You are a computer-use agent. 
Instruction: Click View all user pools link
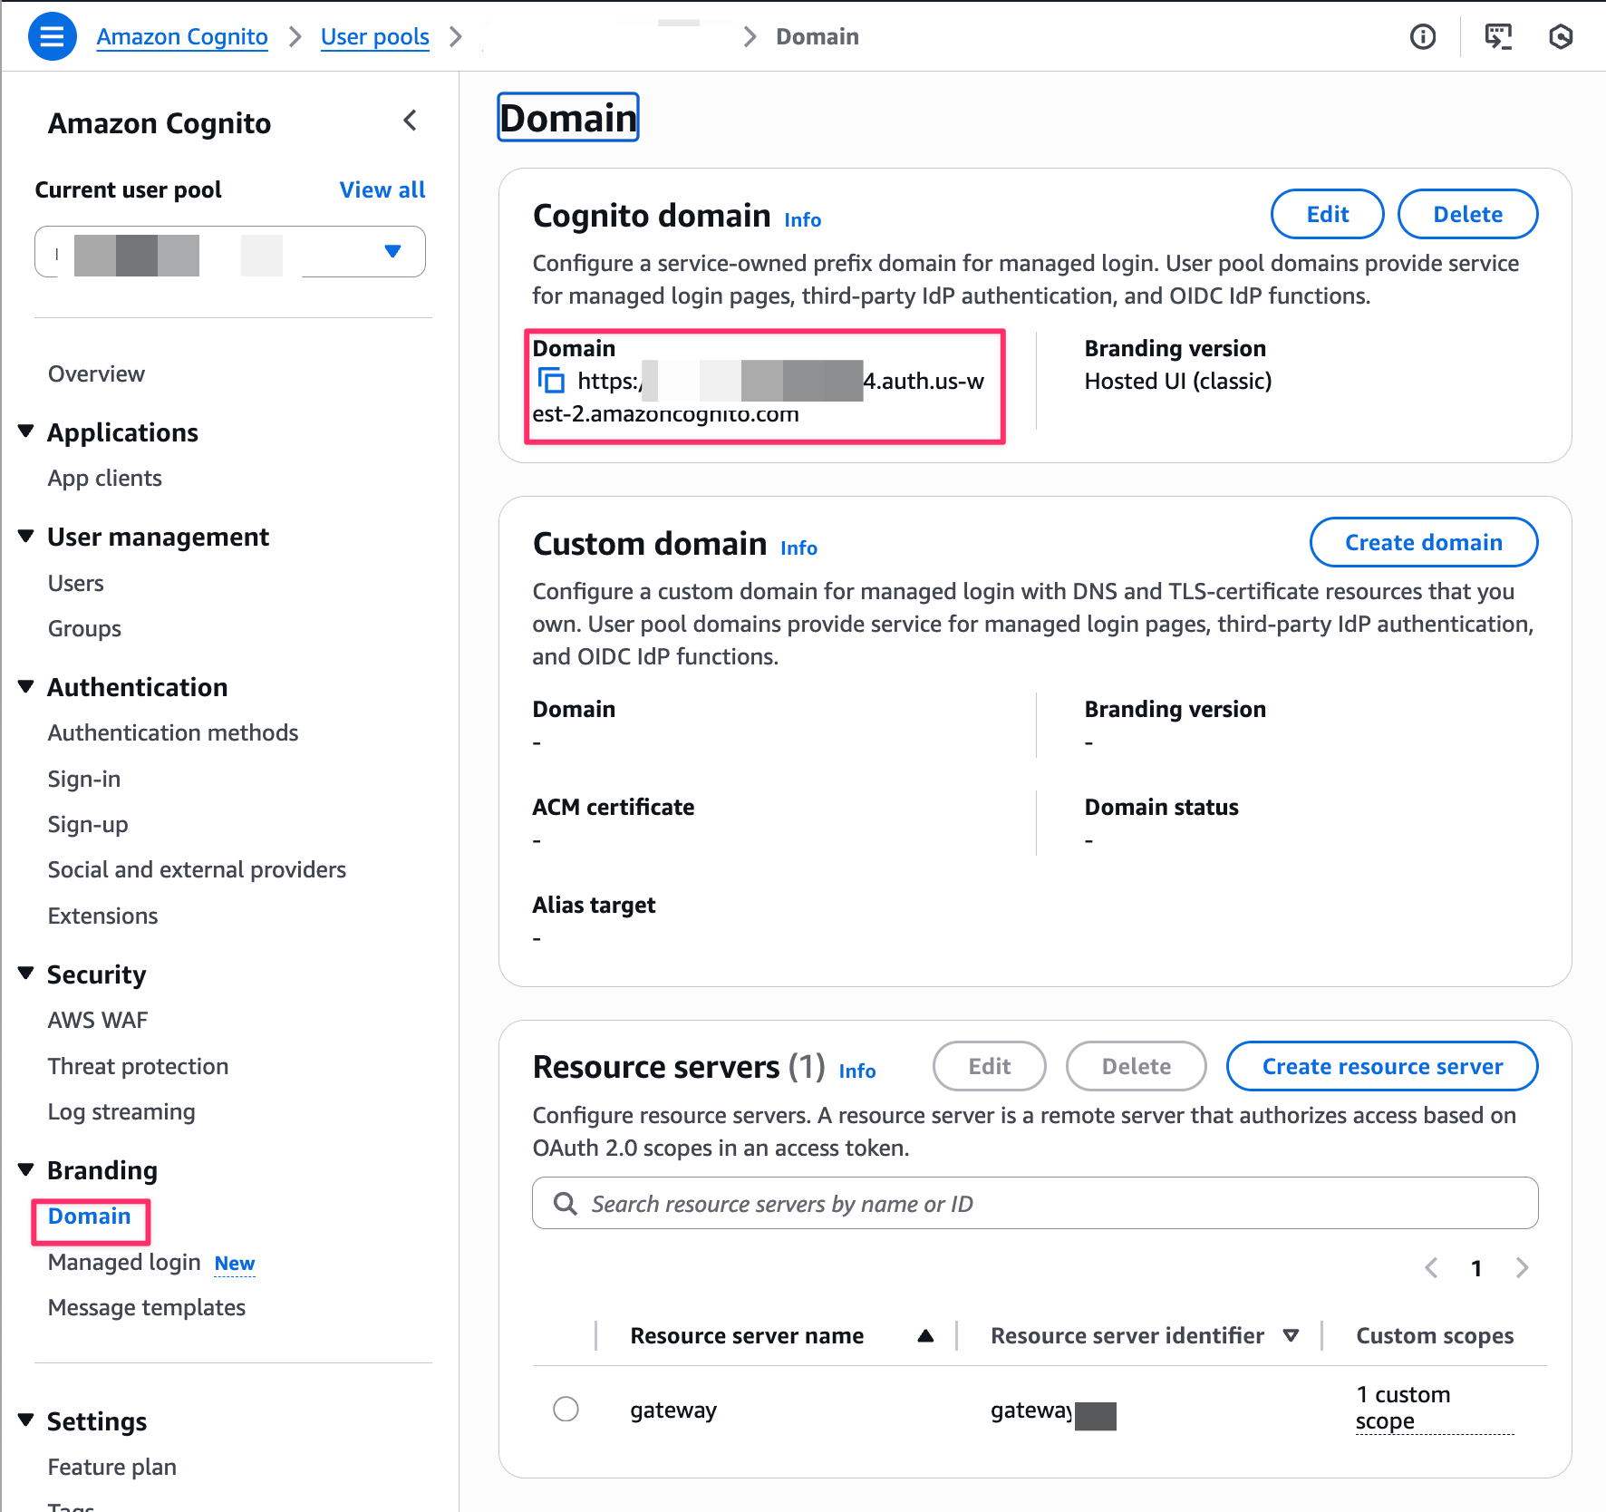point(382,189)
